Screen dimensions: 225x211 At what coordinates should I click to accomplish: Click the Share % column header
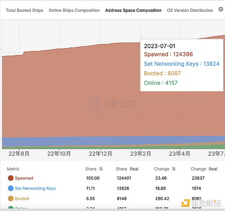94,169
